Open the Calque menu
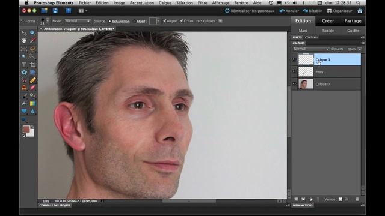This screenshot has height=216, width=385. (x=165, y=3)
